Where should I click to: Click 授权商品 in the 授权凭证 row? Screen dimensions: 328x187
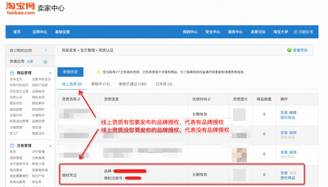(288, 178)
